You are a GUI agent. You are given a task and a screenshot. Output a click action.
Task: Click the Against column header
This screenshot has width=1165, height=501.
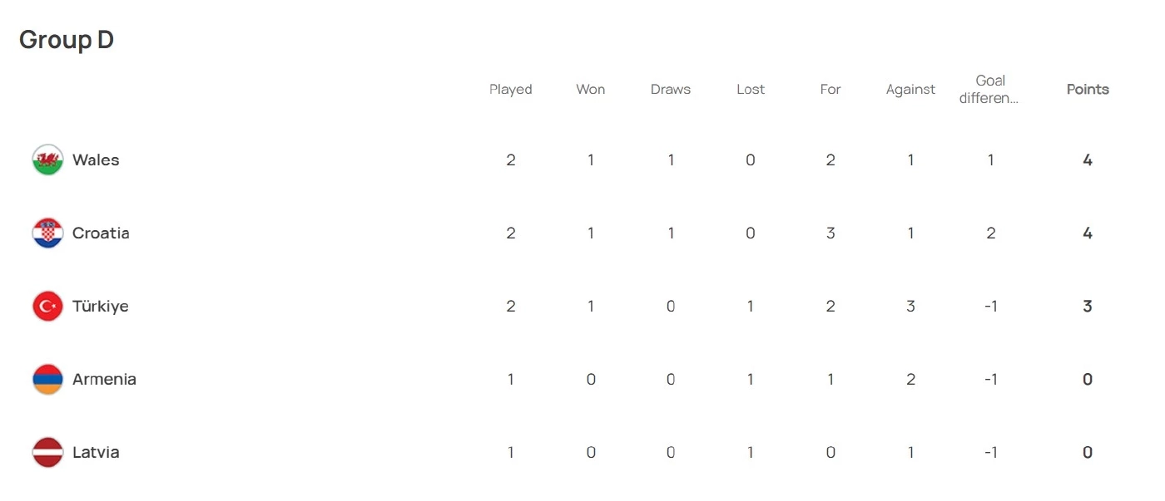[910, 90]
